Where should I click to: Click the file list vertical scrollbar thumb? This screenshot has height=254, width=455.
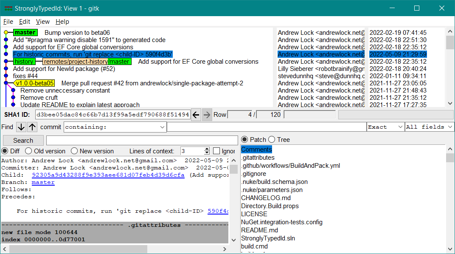click(x=450, y=158)
